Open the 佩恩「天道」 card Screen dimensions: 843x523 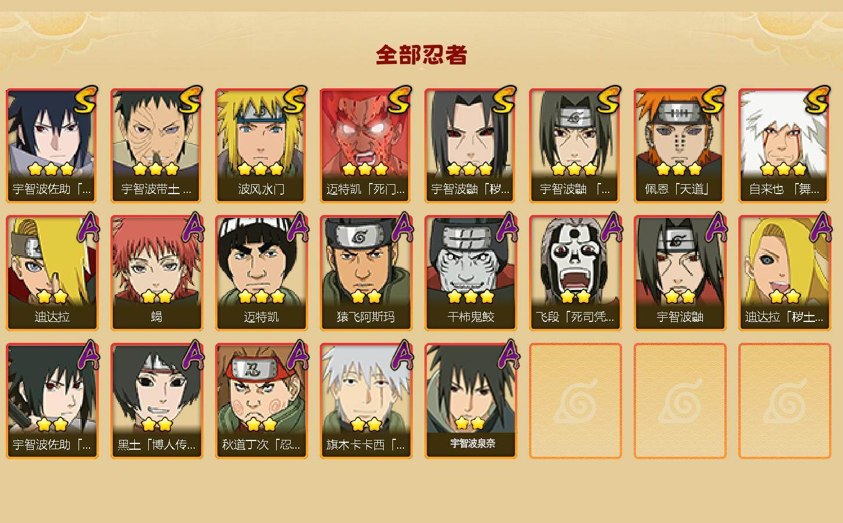pos(680,145)
